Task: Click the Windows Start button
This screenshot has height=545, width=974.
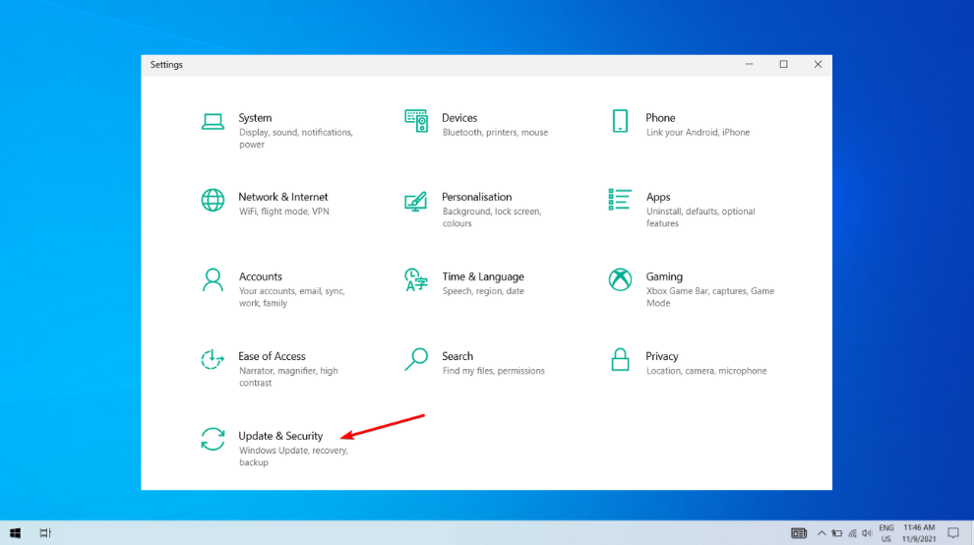Action: [16, 532]
